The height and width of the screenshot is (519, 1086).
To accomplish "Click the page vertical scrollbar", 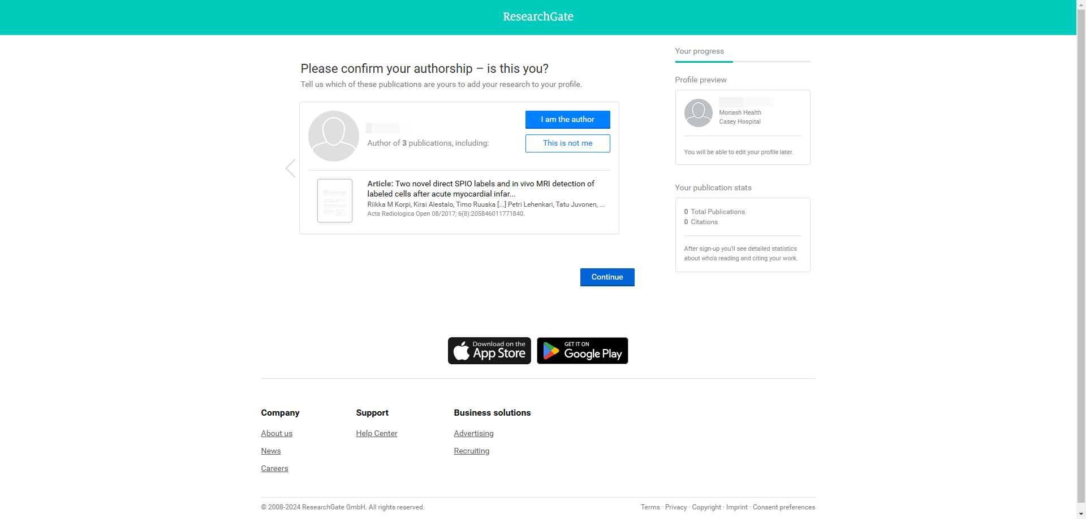I will 1081,255.
